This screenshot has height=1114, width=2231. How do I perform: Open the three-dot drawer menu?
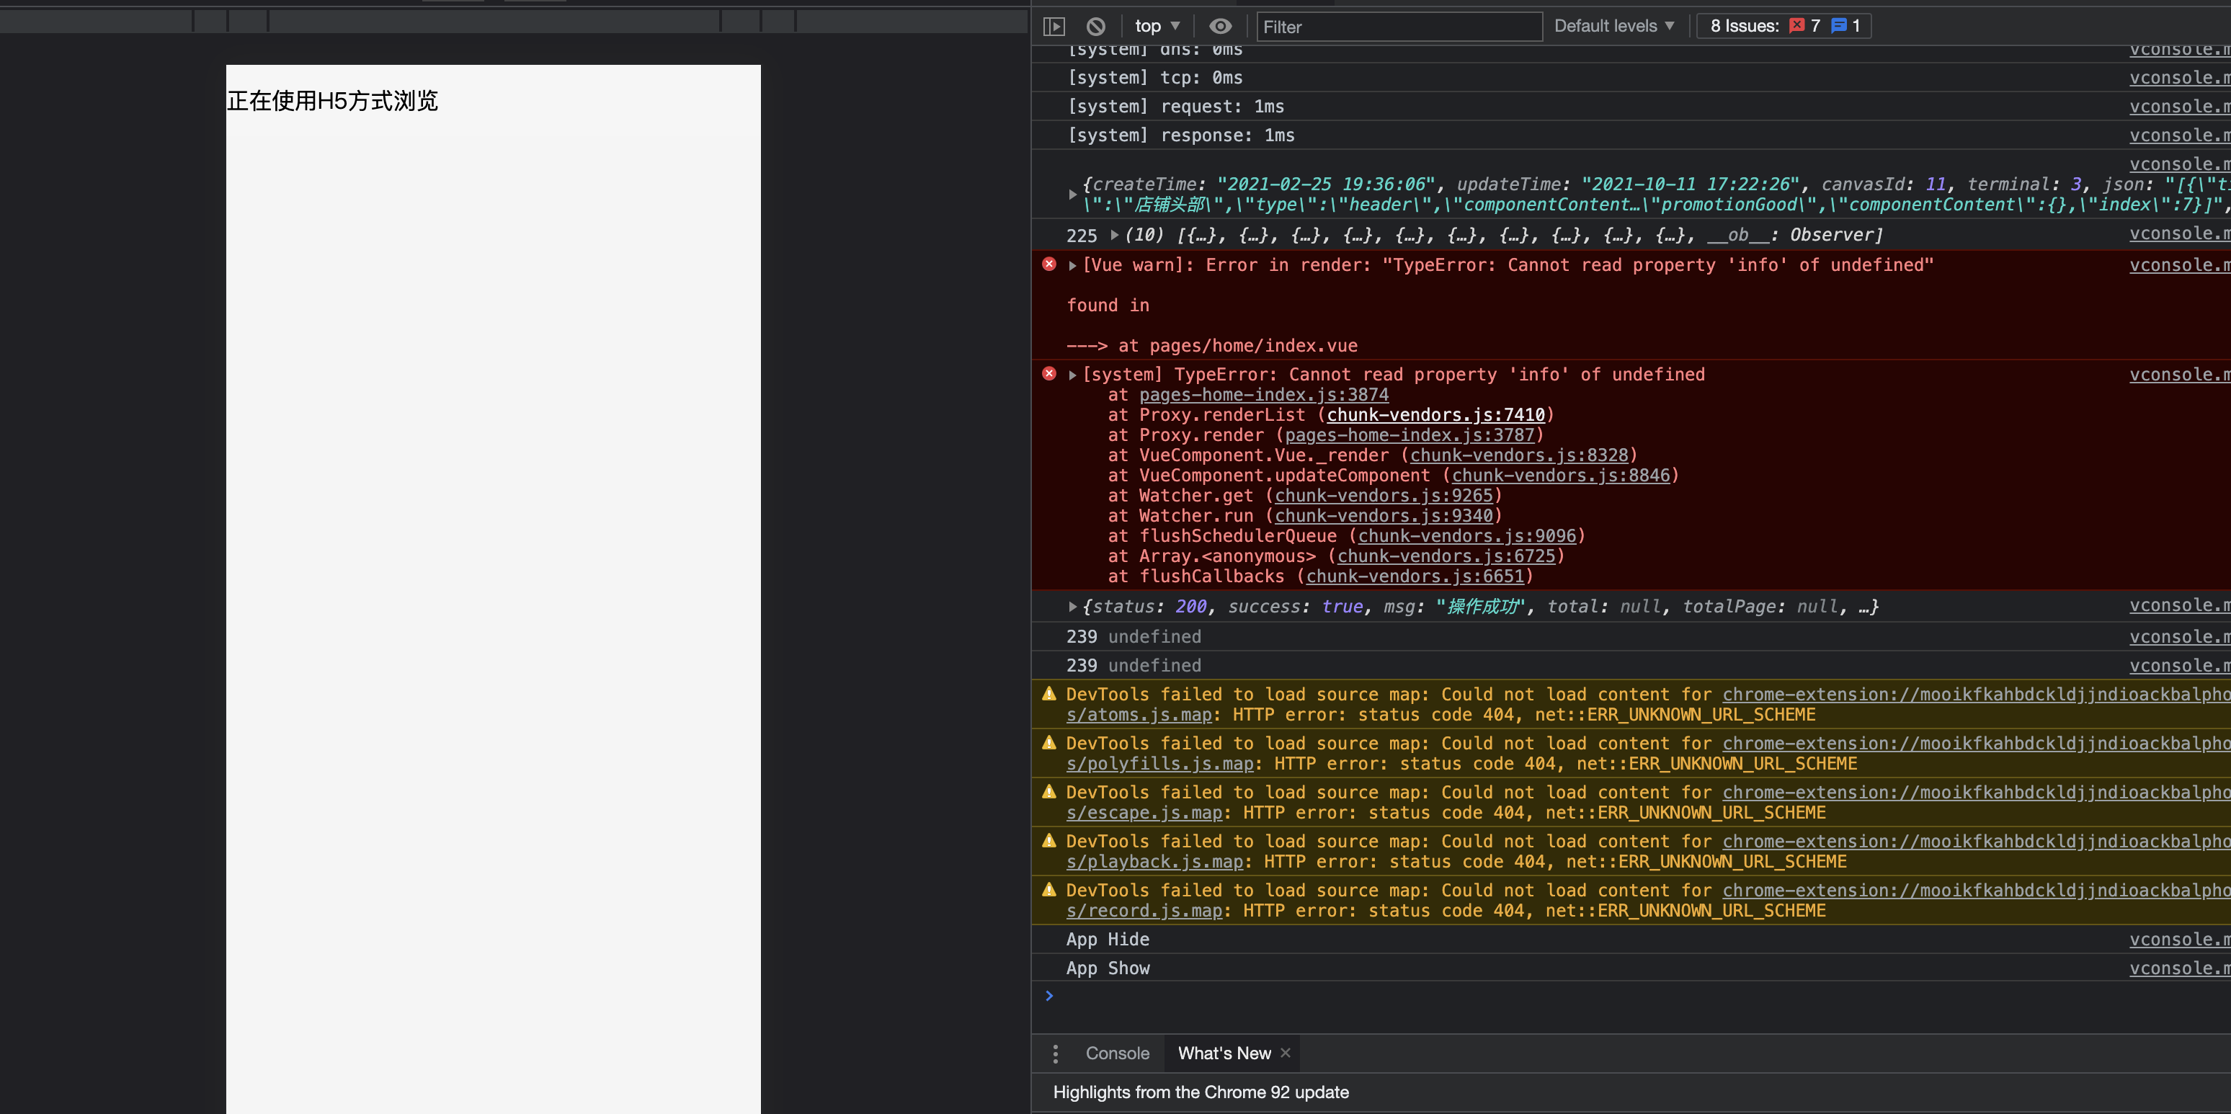click(x=1055, y=1053)
